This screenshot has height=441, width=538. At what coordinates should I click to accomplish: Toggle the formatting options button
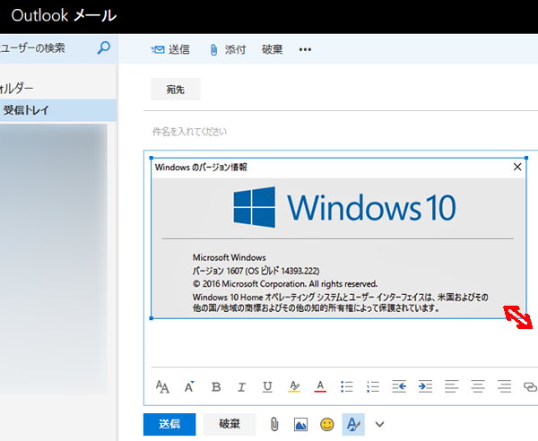353,424
